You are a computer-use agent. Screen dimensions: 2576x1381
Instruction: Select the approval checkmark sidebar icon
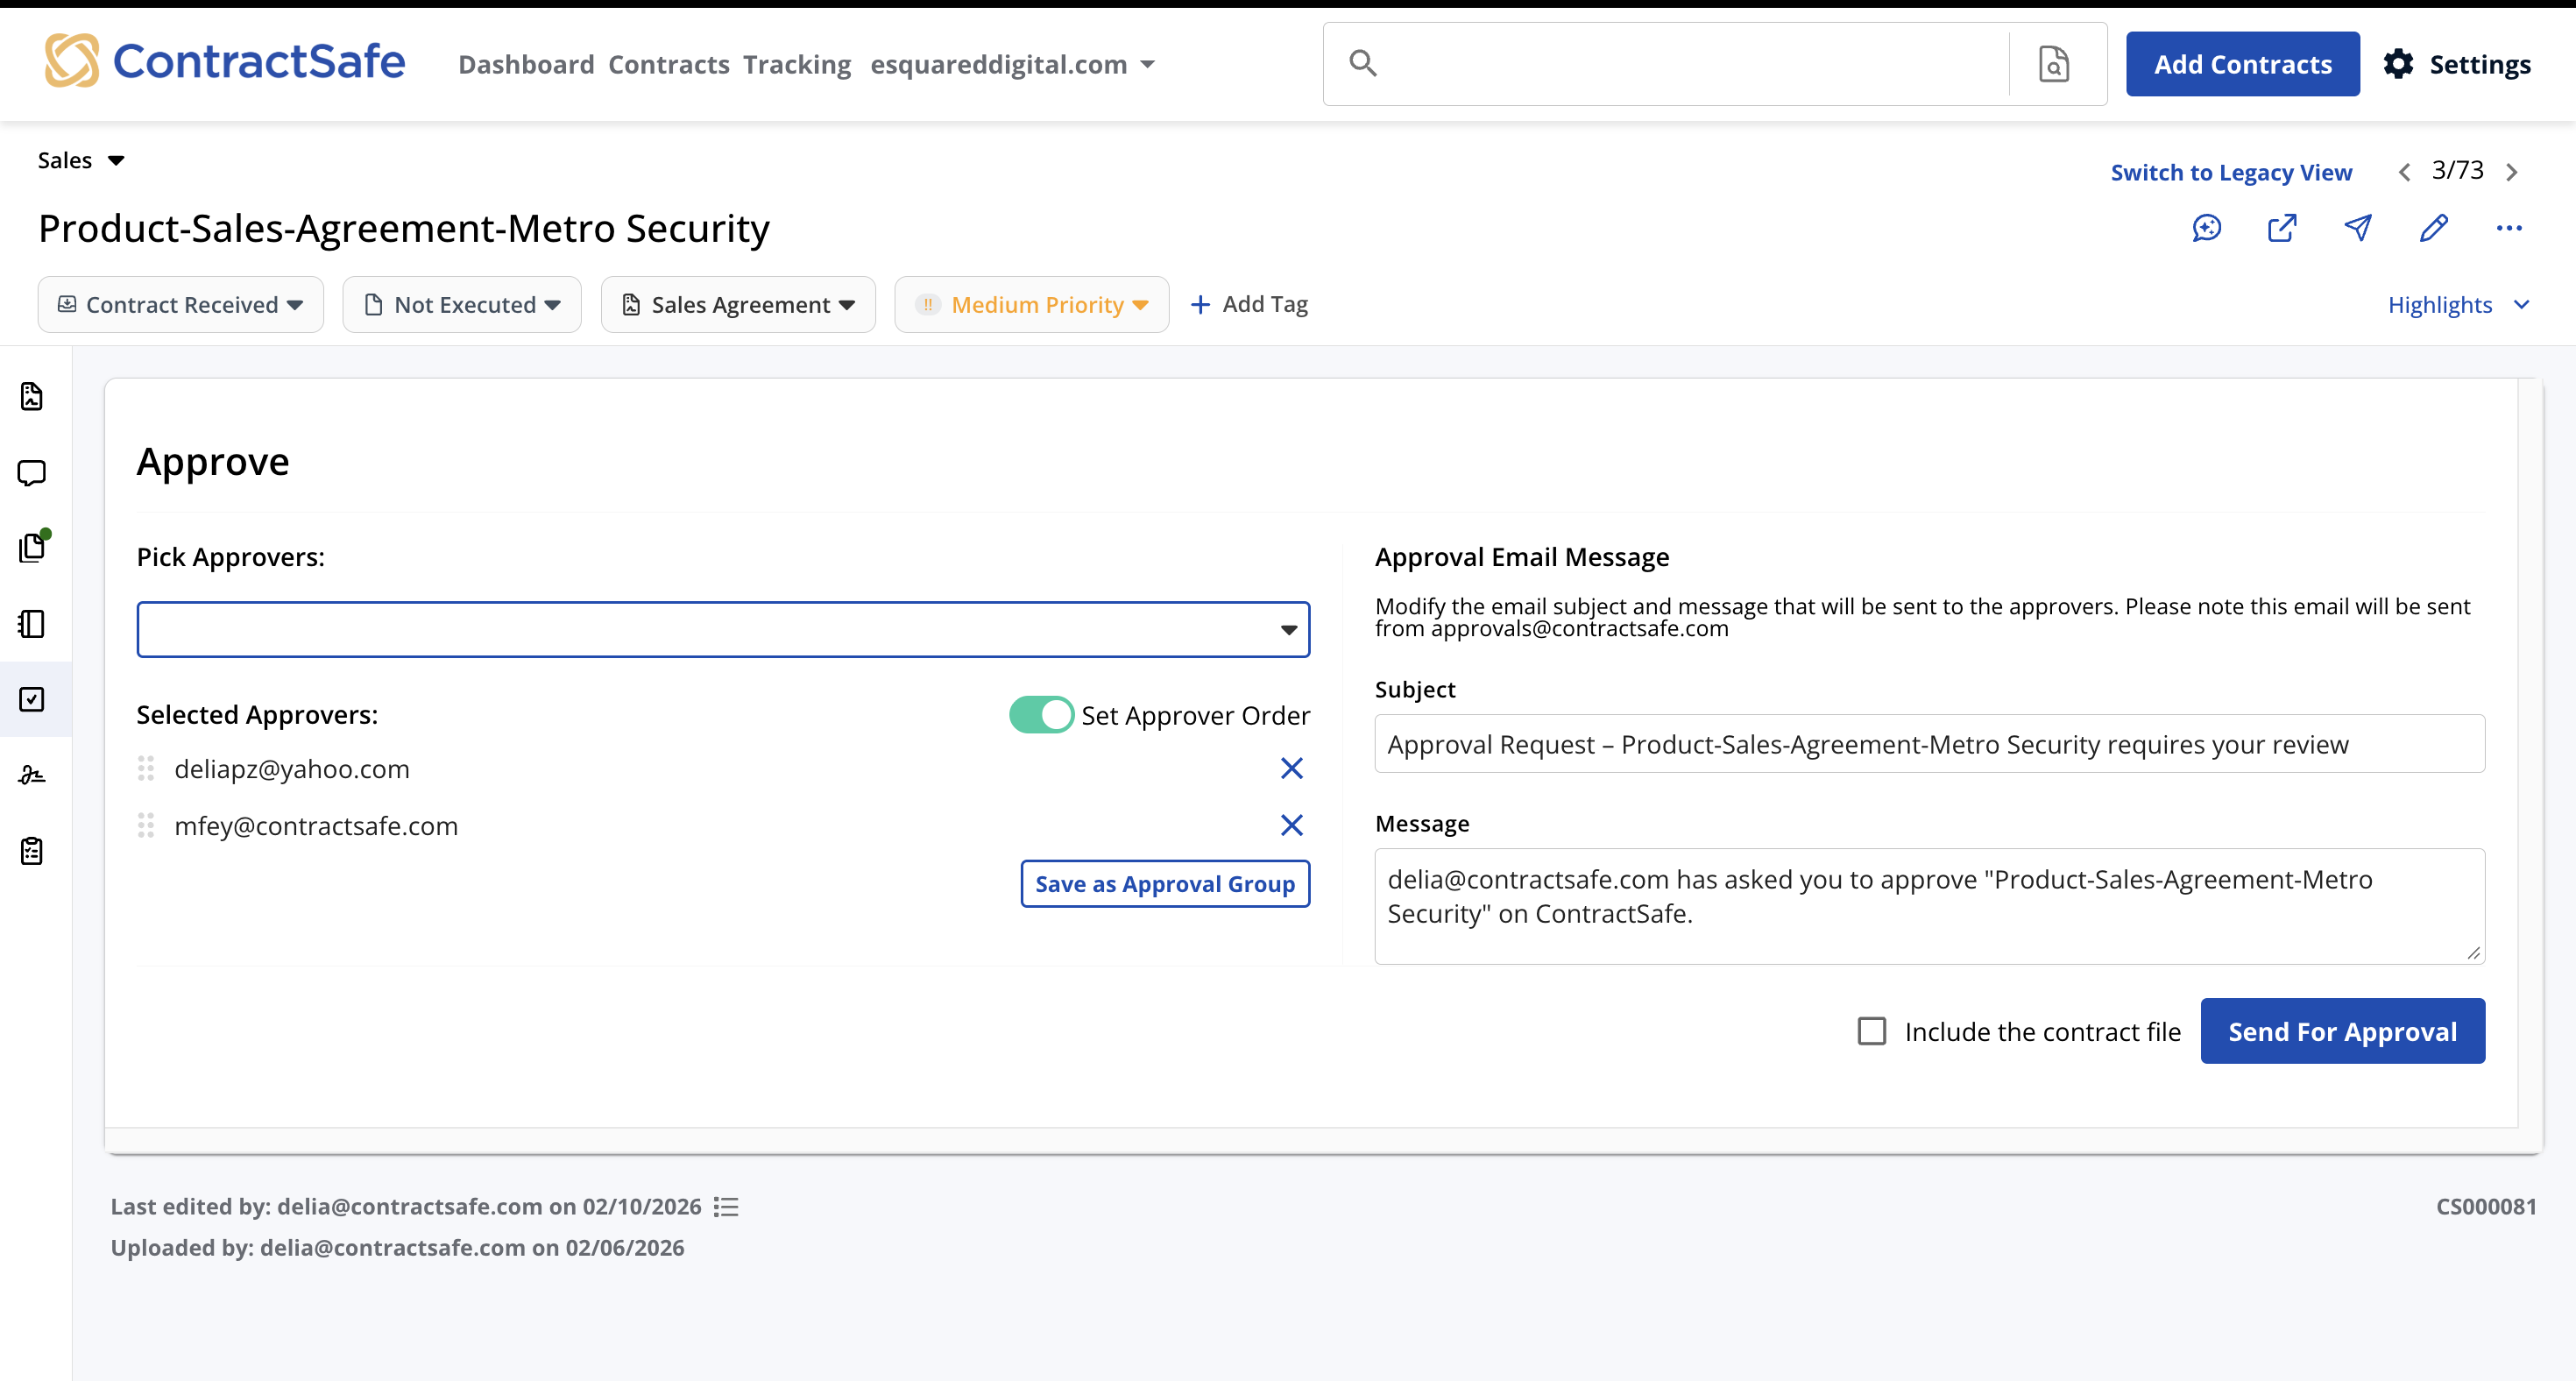tap(32, 699)
